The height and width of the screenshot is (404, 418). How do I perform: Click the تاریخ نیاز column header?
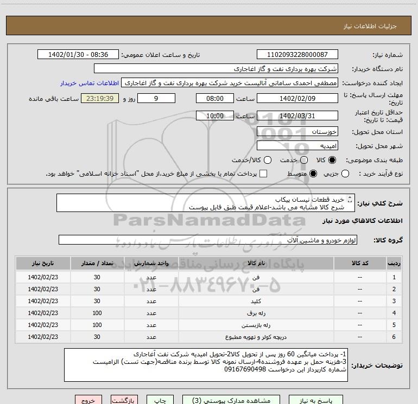(x=43, y=263)
